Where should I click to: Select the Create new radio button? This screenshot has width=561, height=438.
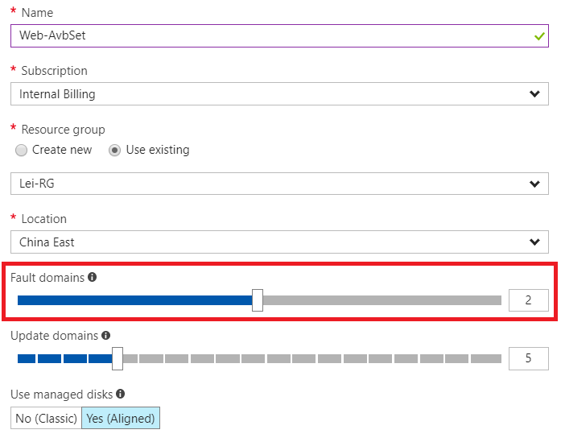tap(22, 151)
